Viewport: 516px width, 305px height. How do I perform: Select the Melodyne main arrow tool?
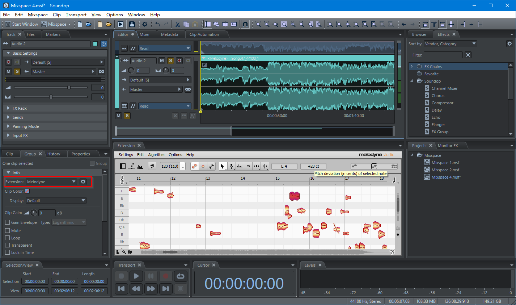coord(222,166)
